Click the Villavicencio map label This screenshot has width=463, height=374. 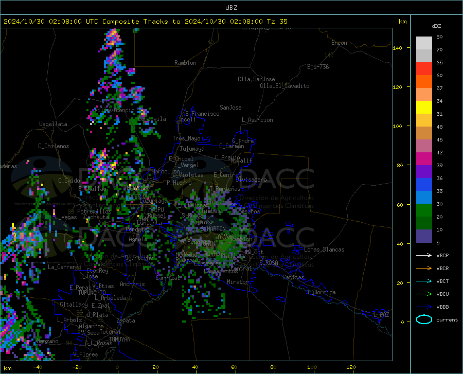pos(114,110)
